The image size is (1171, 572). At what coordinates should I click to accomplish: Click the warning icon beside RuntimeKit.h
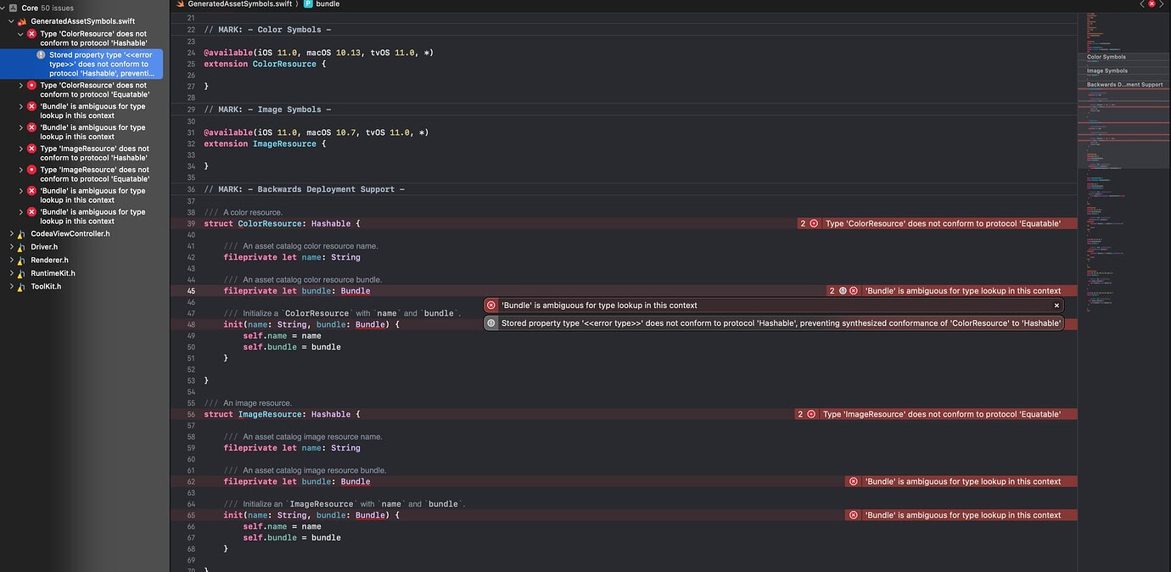pyautogui.click(x=22, y=273)
